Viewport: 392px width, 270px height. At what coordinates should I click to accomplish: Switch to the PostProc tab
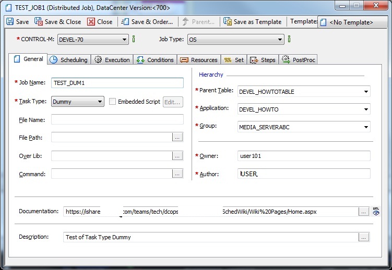[x=298, y=60]
